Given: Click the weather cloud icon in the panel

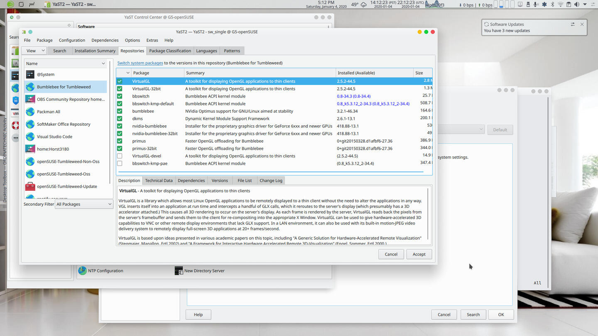Looking at the screenshot, I should pos(364,5).
